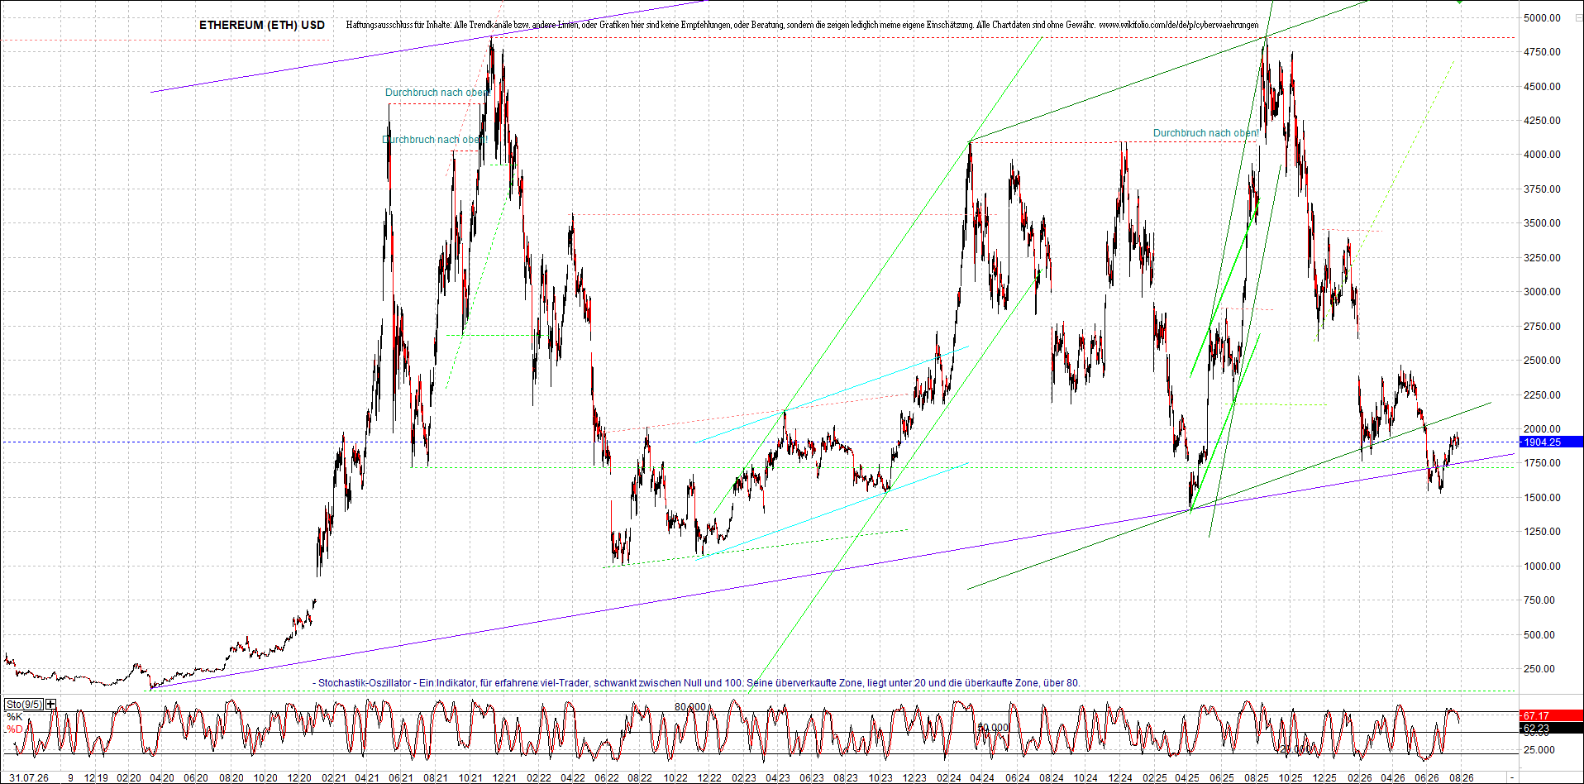The width and height of the screenshot is (1584, 784).
Task: Click the 25.000 oscillator axis value
Action: (x=1539, y=750)
